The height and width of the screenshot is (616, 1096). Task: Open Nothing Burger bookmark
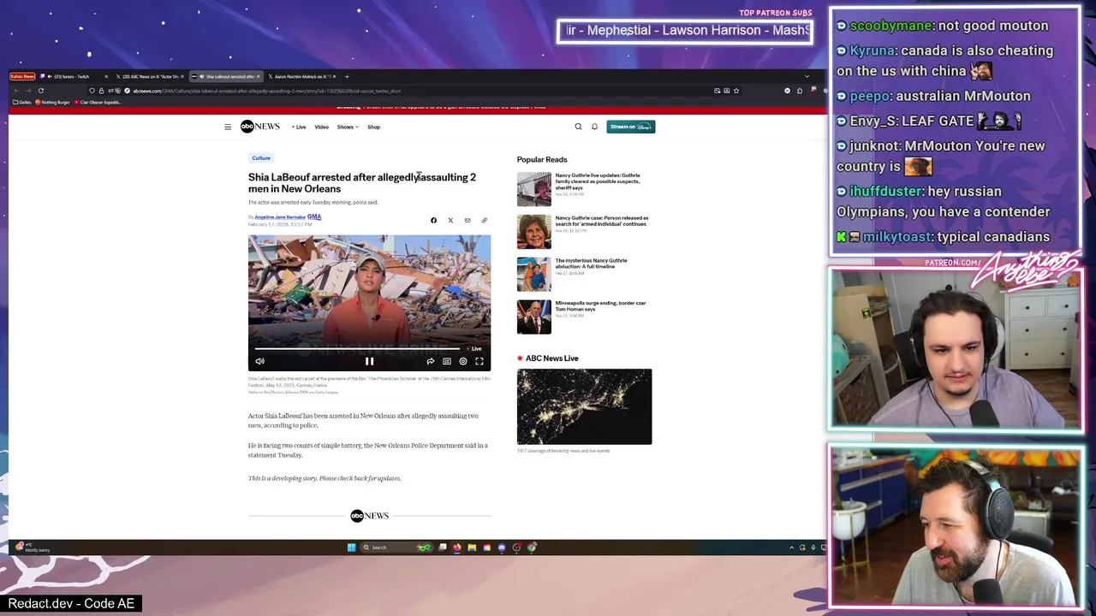point(52,102)
